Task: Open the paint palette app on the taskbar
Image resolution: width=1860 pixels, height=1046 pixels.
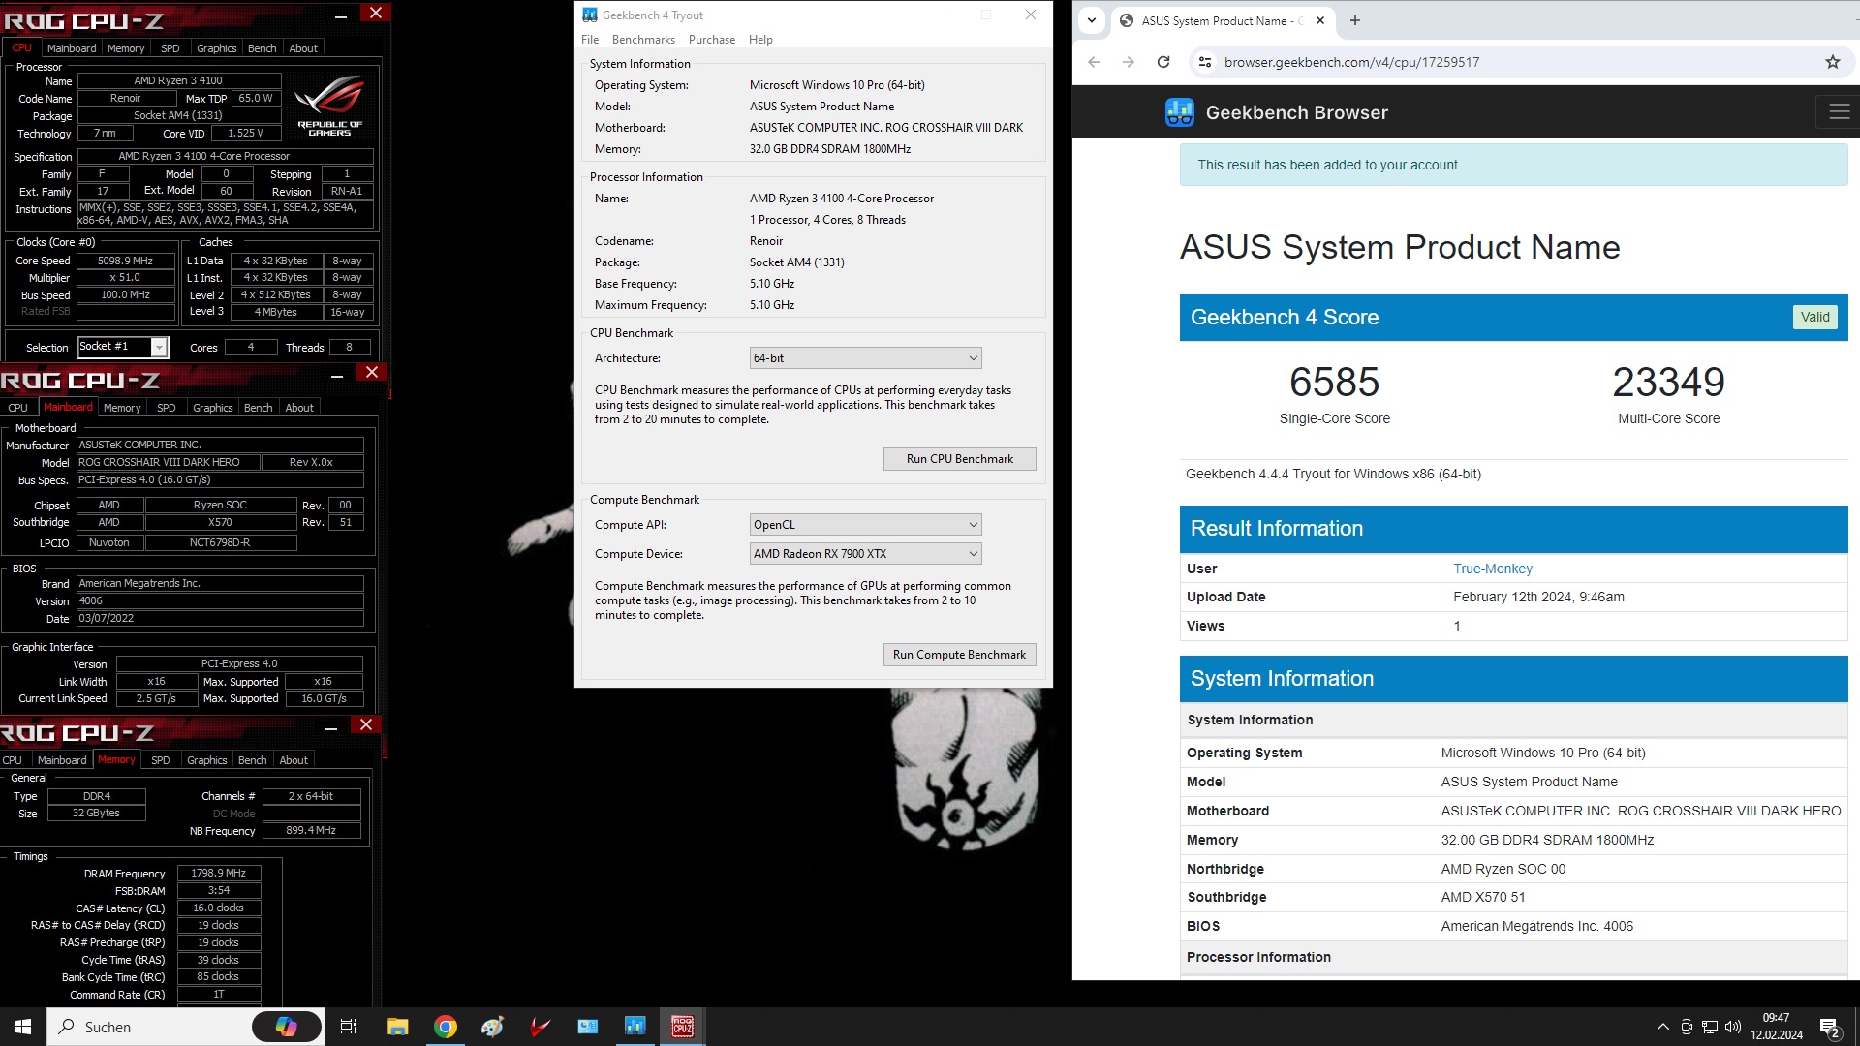Action: pos(492,1027)
